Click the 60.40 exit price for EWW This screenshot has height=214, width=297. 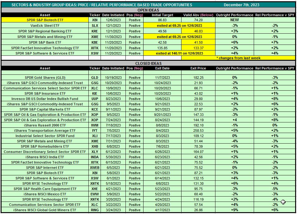(x=198, y=194)
